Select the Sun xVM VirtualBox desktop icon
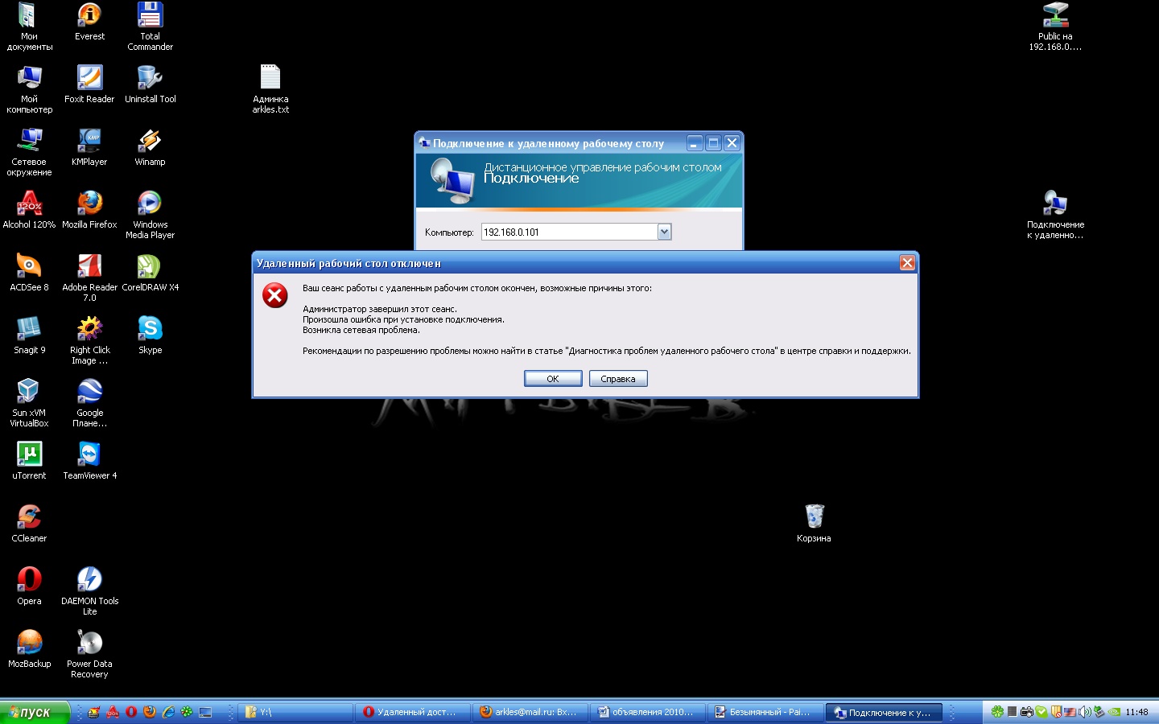The width and height of the screenshot is (1159, 724). [x=29, y=404]
